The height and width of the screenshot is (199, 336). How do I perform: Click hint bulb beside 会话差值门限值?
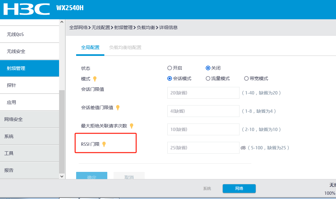pyautogui.click(x=118, y=108)
